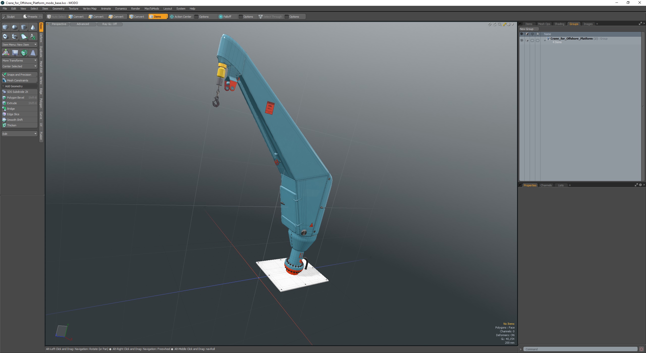Expand the Crane_for_Offshore_Platform group tree
Image resolution: width=646 pixels, height=353 pixels.
coord(545,40)
